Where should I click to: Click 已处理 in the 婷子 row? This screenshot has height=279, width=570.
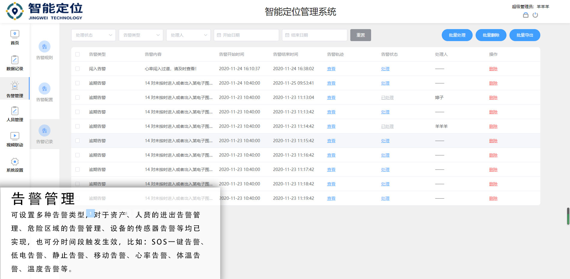(387, 97)
